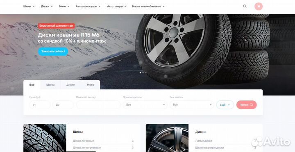The image size is (295, 152).
Task: Open the Масла автомобильные dropdown menu
Action: coord(148,6)
